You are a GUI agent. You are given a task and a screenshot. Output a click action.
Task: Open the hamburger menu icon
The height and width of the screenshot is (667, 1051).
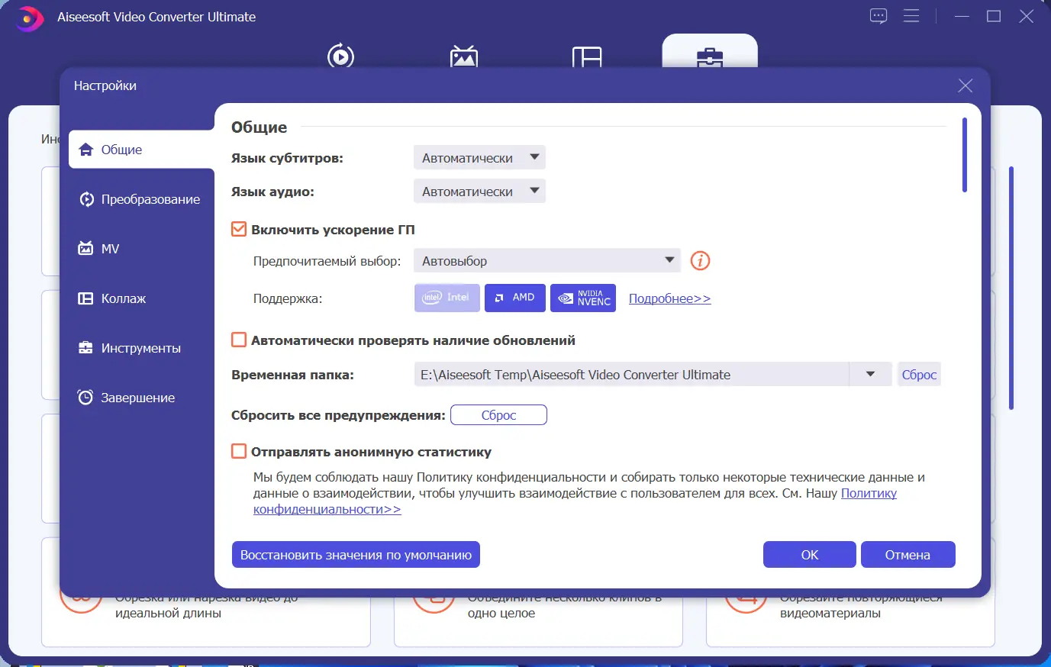click(911, 15)
